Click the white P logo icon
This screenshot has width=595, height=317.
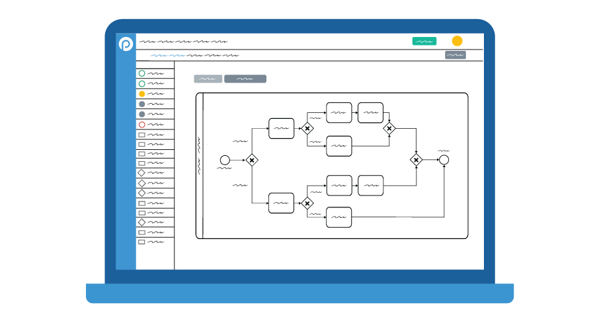(126, 44)
